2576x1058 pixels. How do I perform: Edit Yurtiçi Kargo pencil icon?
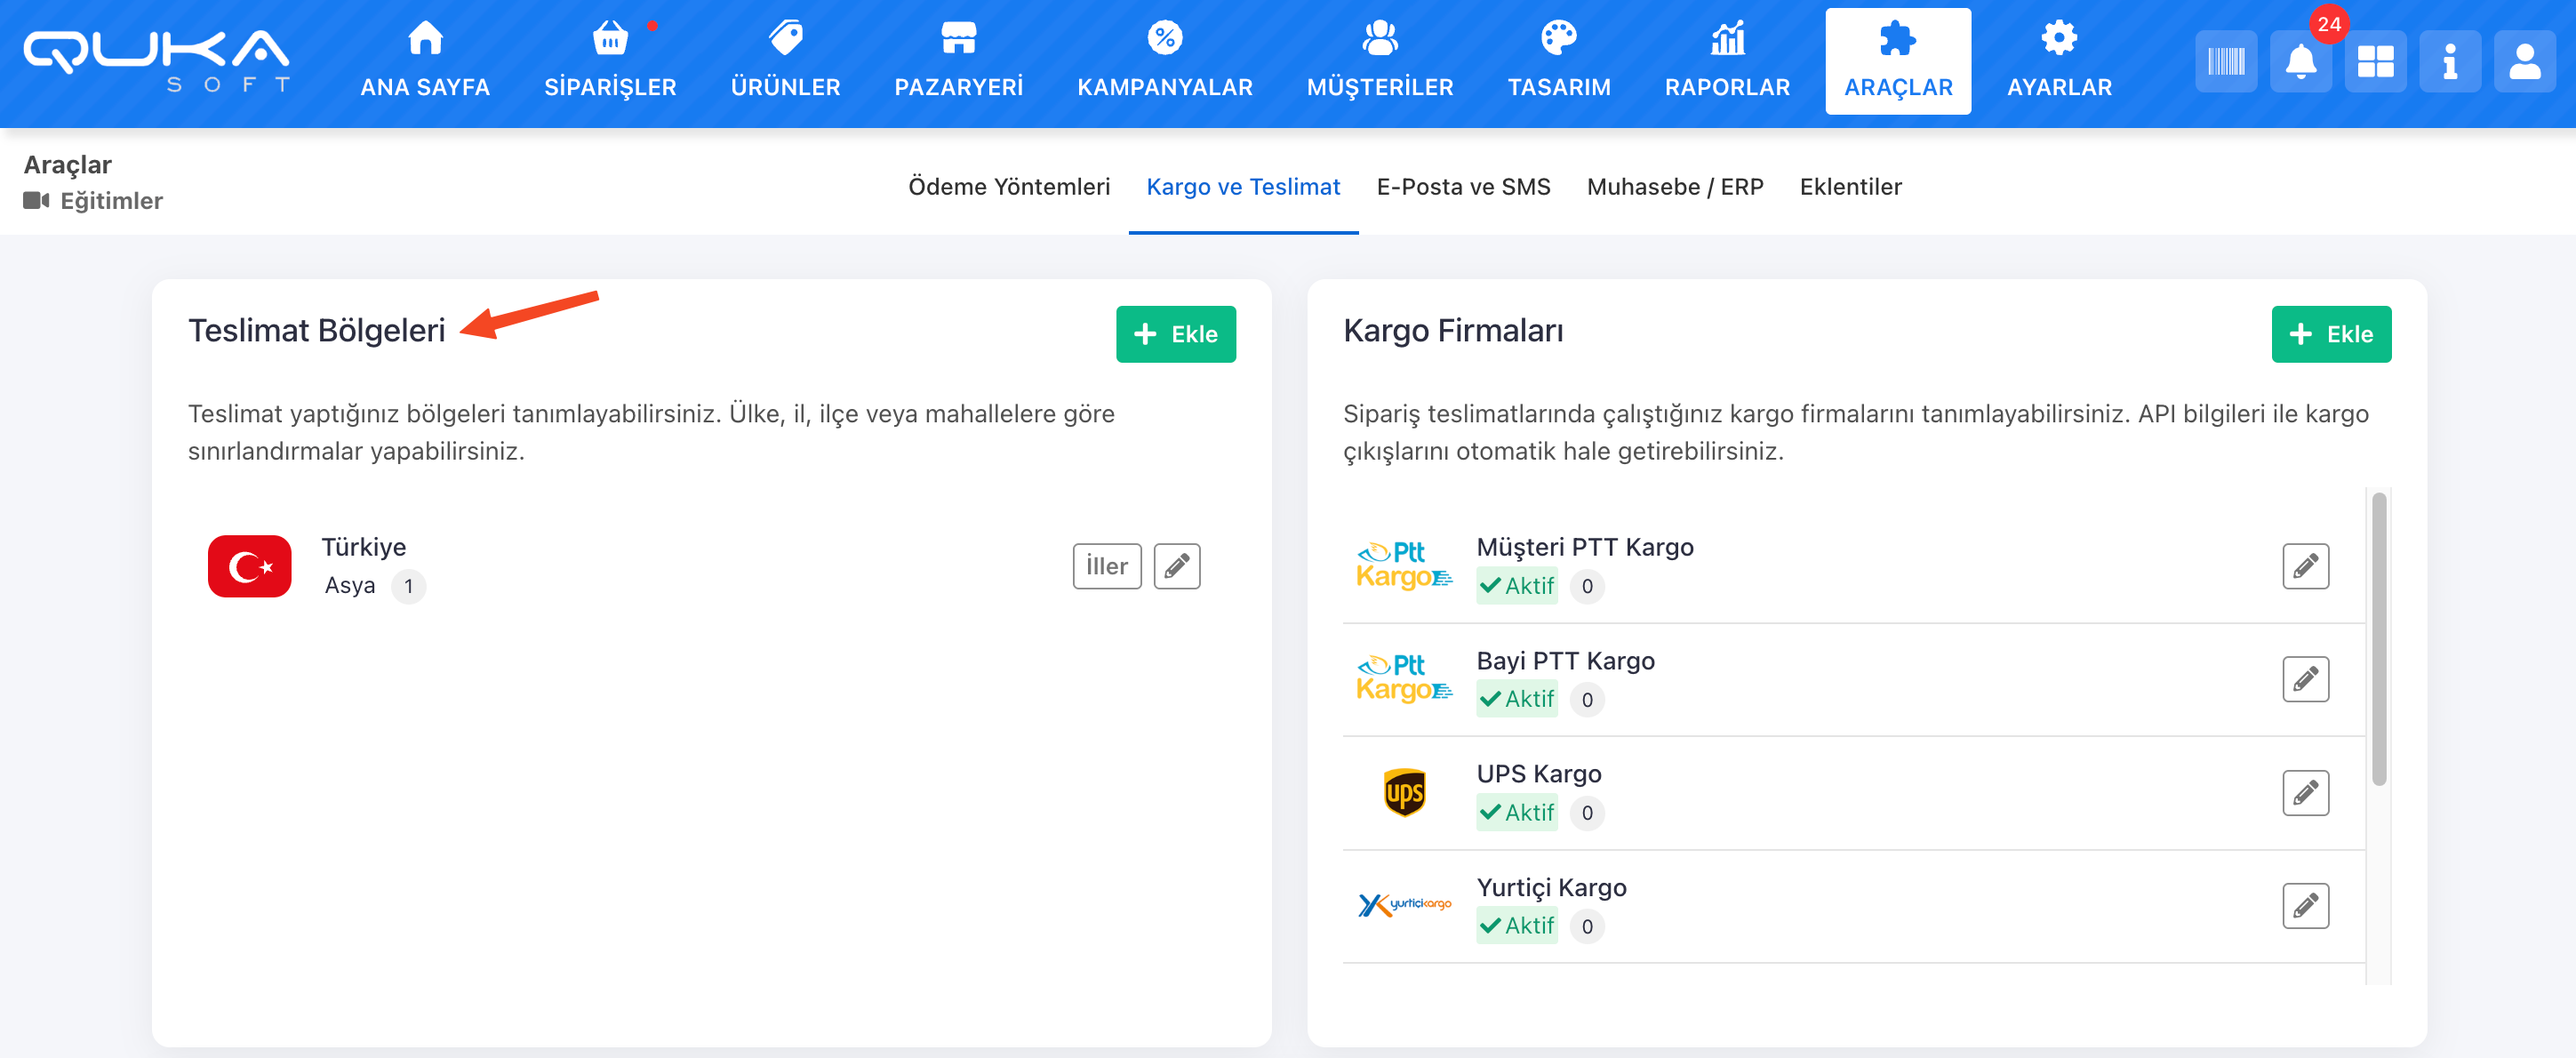click(2305, 906)
